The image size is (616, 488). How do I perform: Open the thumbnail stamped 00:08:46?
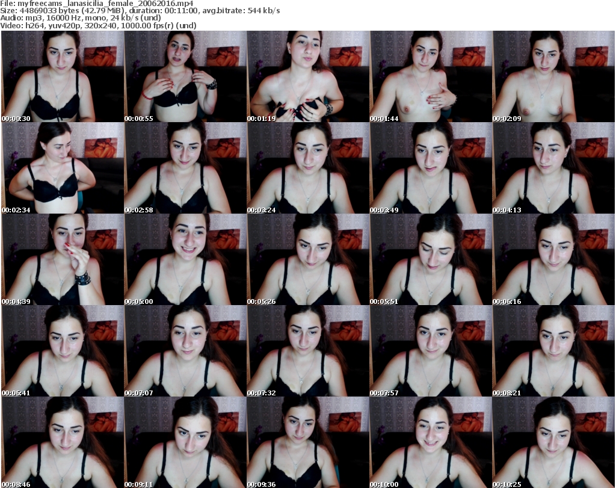point(63,442)
